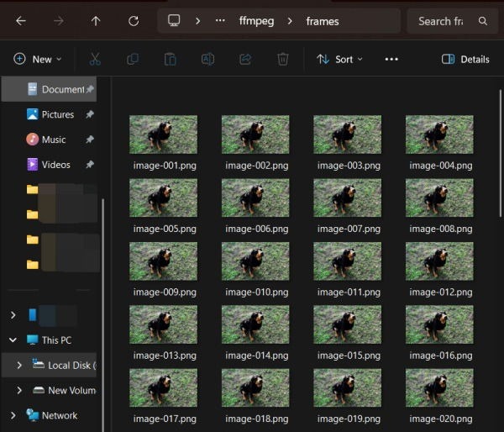This screenshot has width=504, height=432.
Task: Open Pictures in the sidebar
Action: [x=57, y=114]
